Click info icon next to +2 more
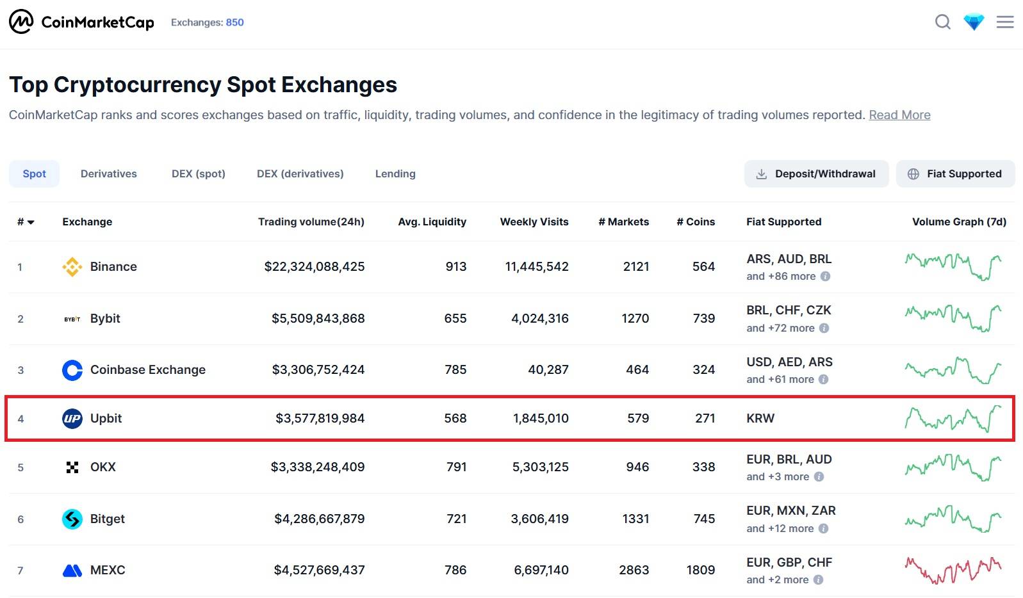 point(818,580)
